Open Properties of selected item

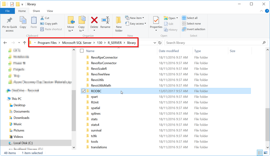[x=156, y=24]
